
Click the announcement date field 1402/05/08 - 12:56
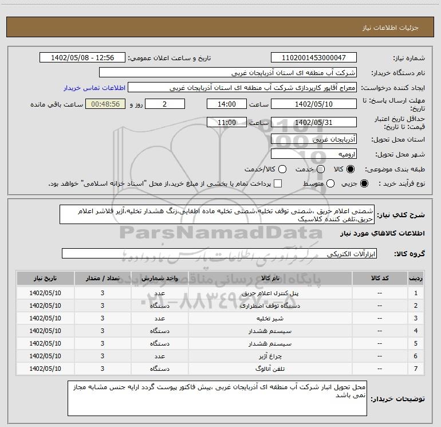pos(82,57)
